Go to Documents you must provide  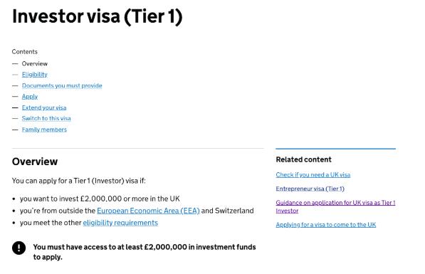pos(62,85)
